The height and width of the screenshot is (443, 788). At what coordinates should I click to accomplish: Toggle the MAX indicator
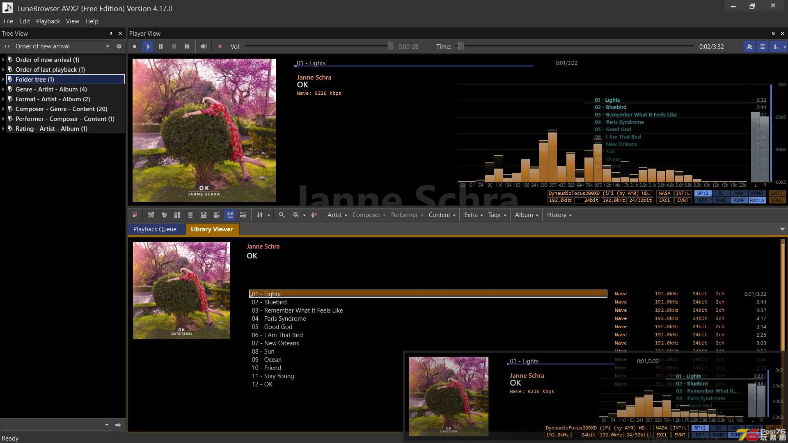pos(739,193)
